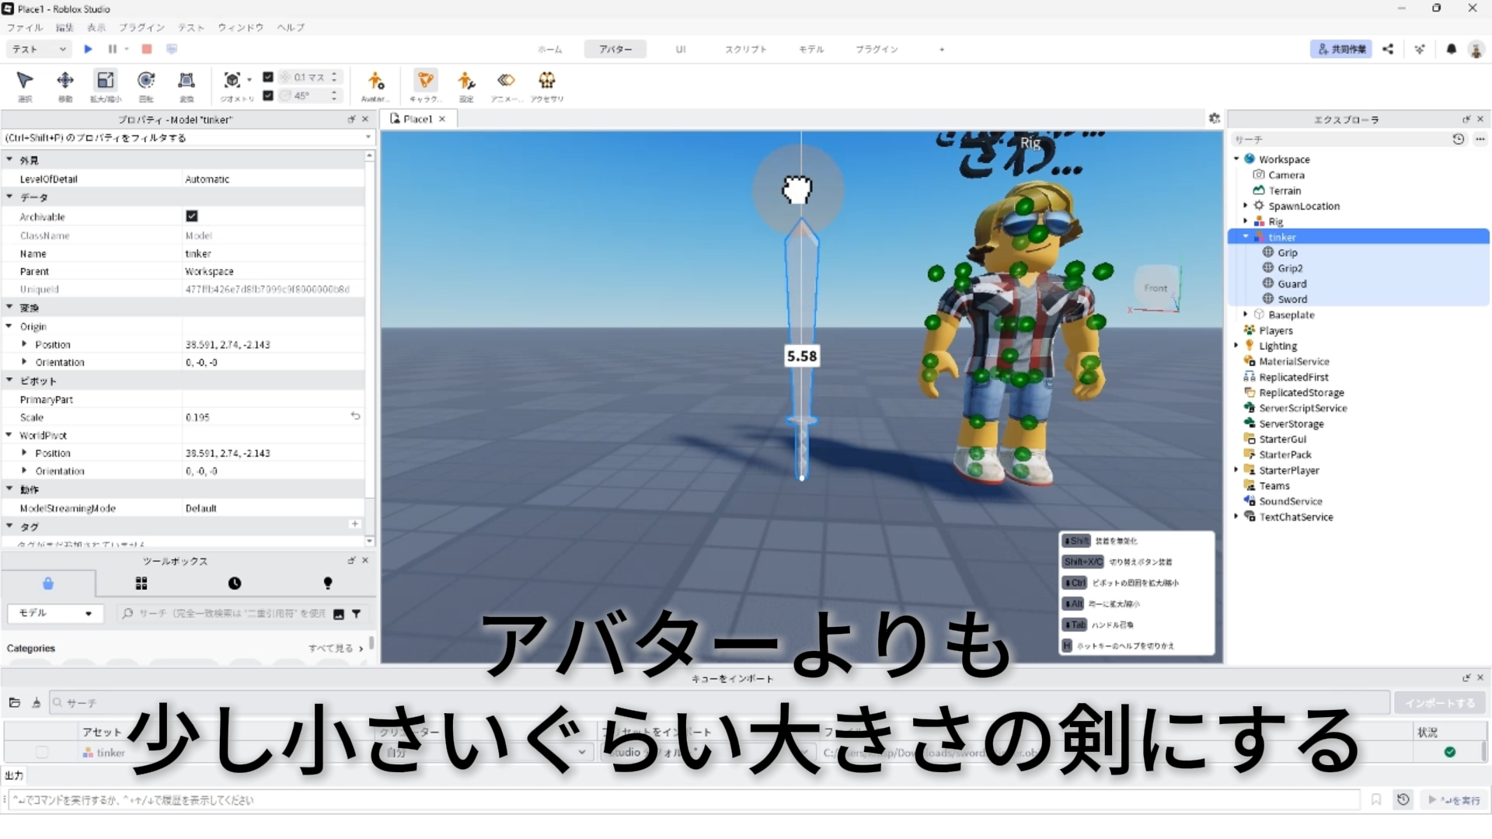Expand the Baseplate tree item
The width and height of the screenshot is (1492, 839).
tap(1246, 315)
